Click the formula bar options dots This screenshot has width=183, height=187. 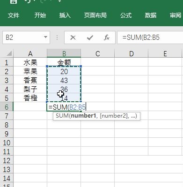point(57,37)
